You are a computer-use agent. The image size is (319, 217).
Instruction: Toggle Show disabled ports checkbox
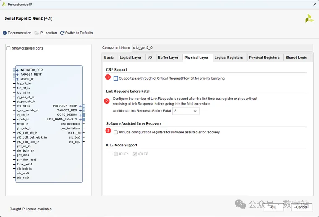coord(8,48)
